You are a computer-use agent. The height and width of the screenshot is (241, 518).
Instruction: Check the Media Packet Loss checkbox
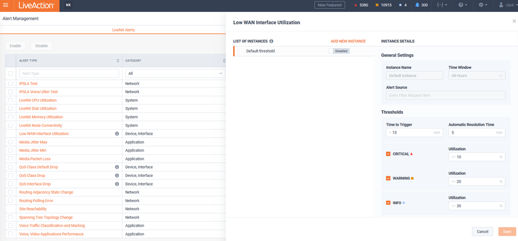coord(10,159)
